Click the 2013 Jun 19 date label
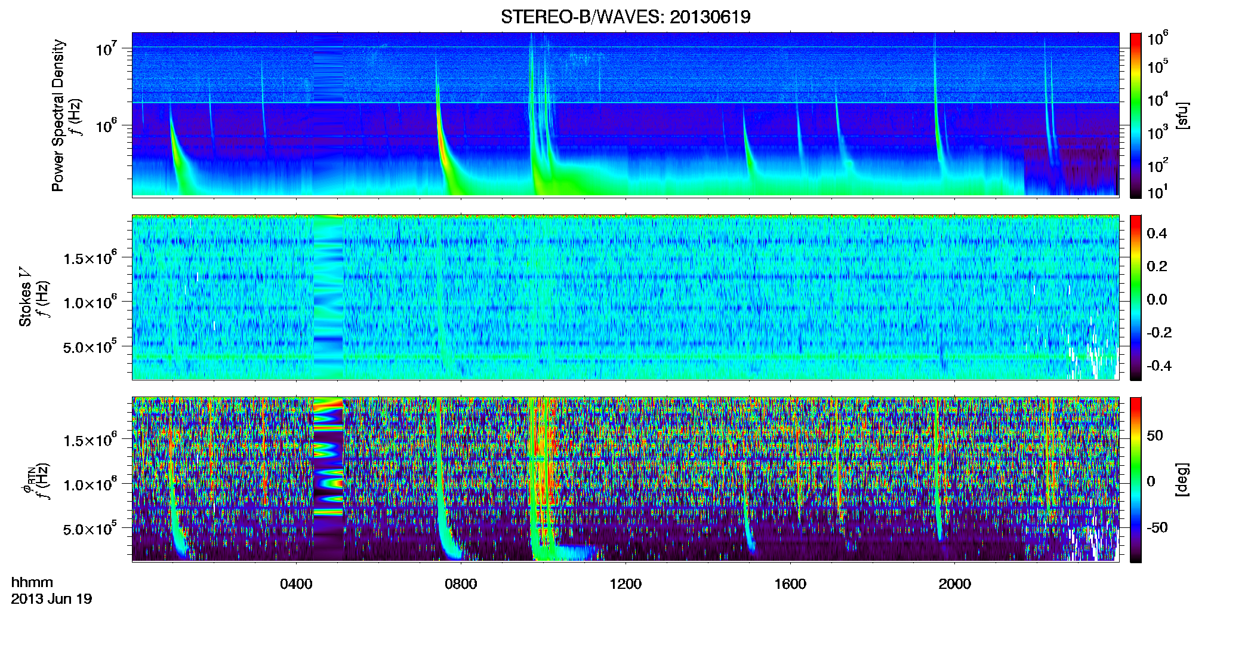The width and height of the screenshot is (1251, 645). pos(51,599)
